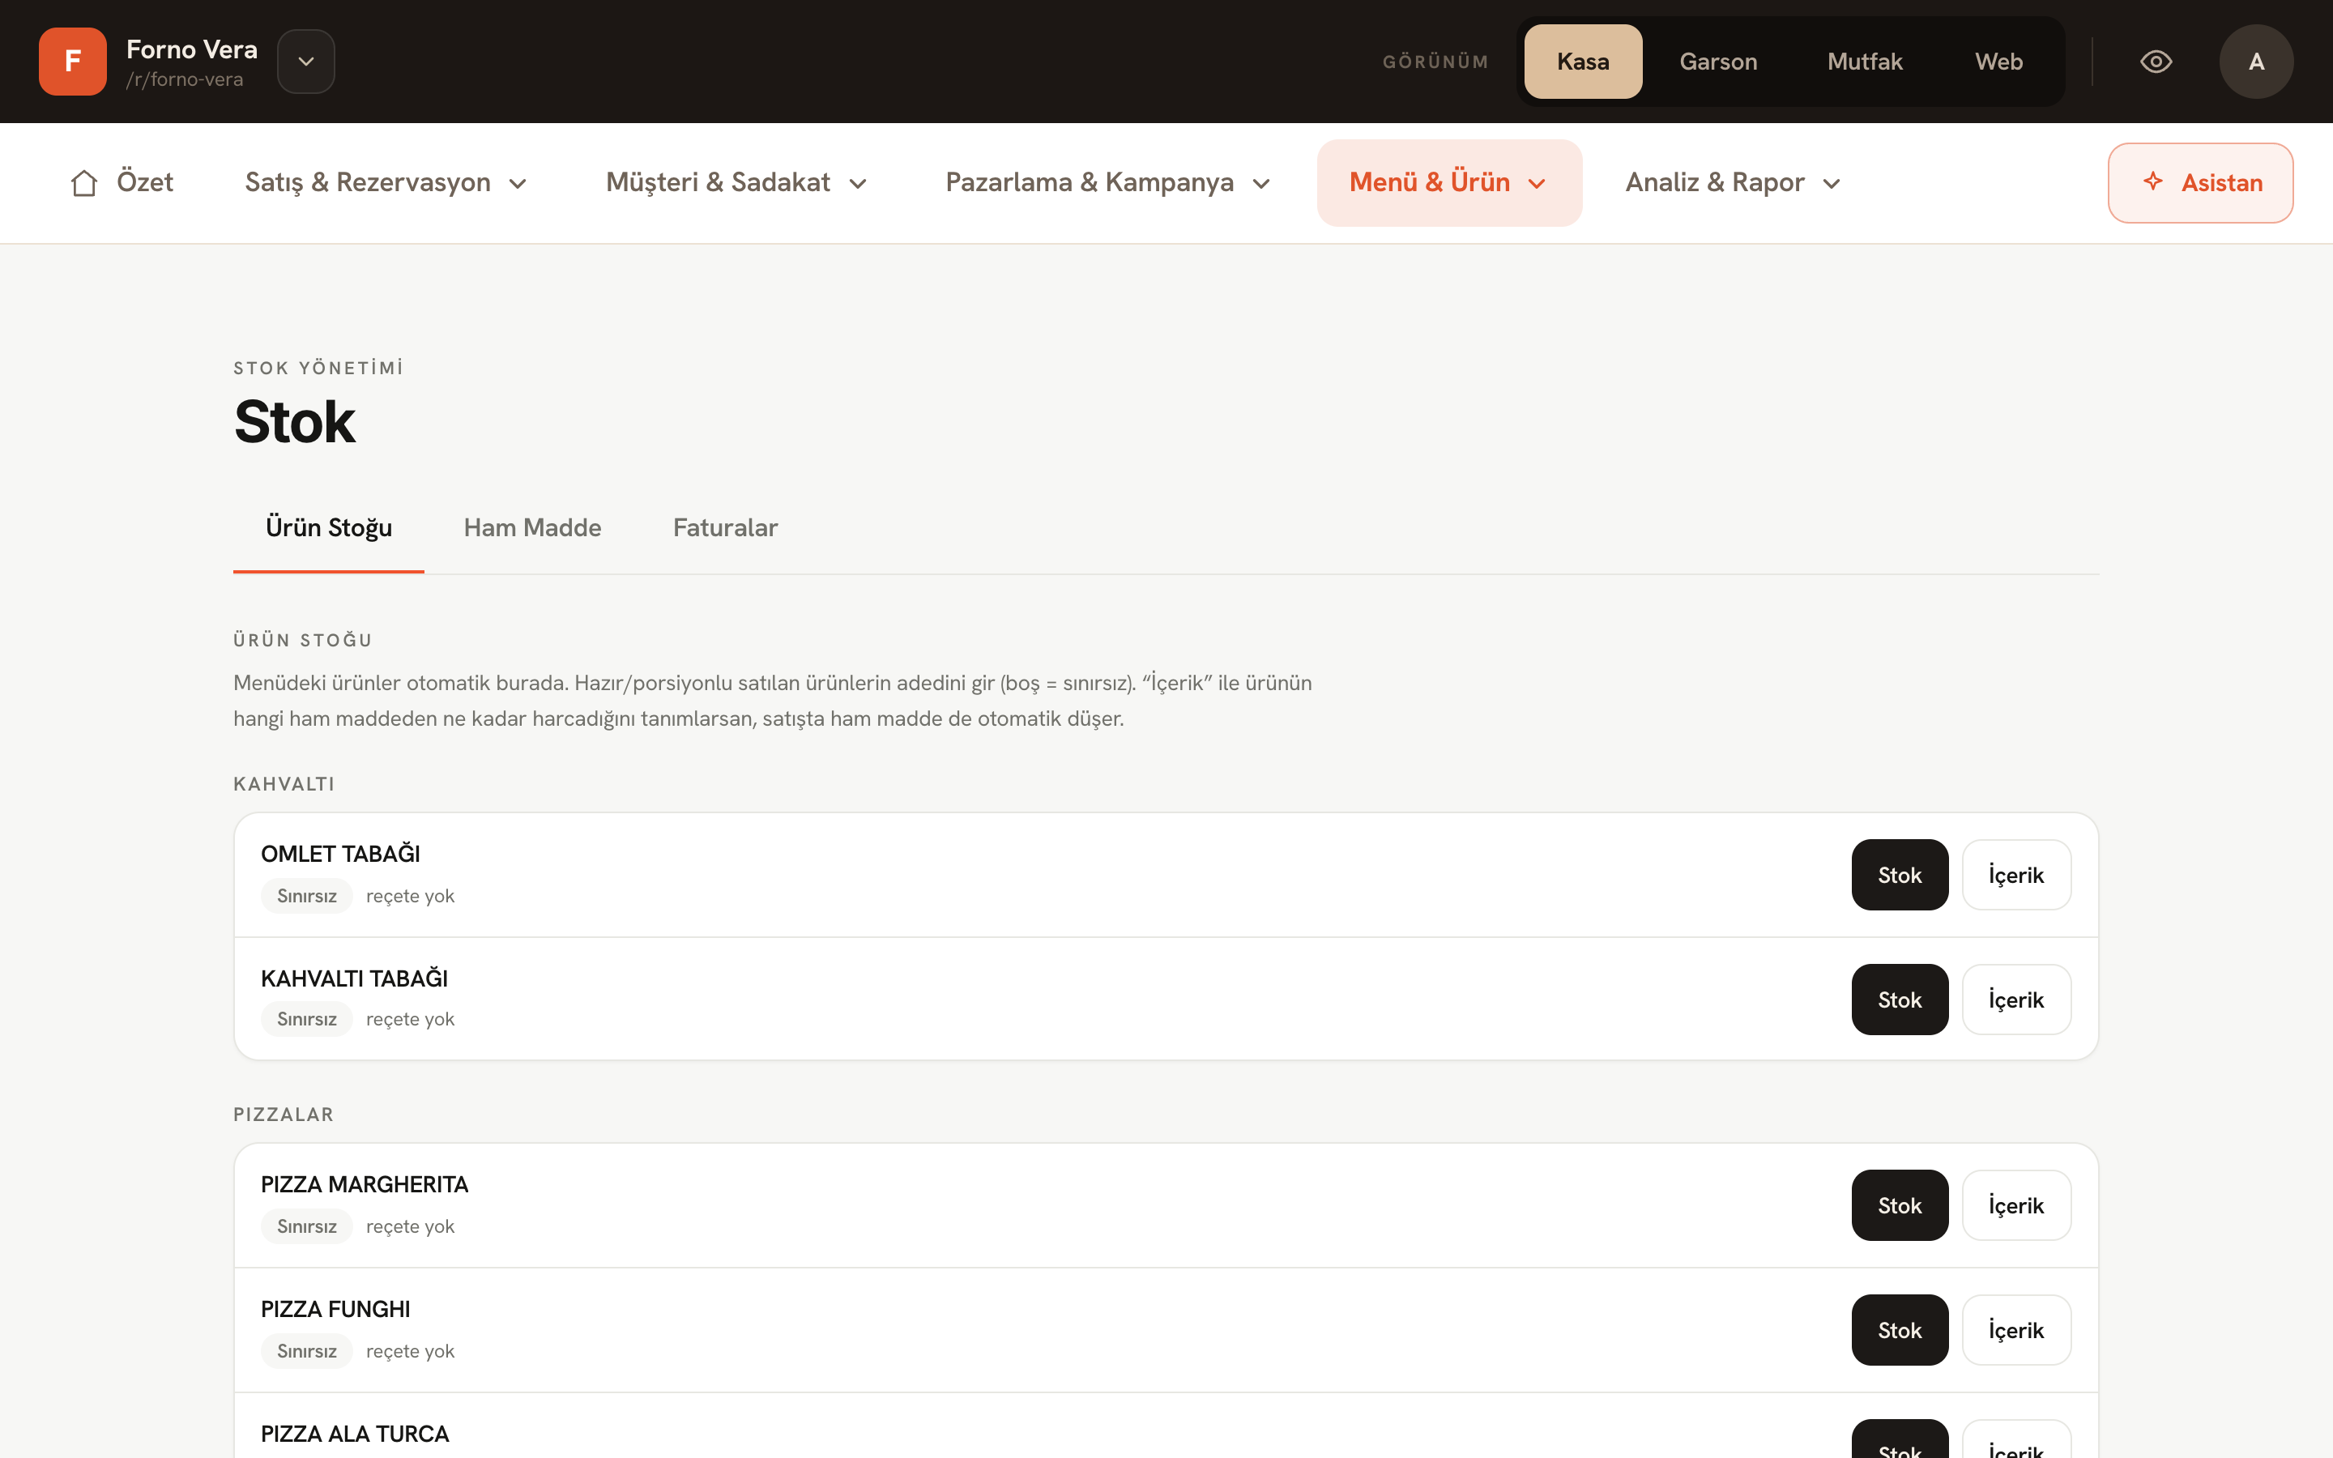Click the KAHVALTI TABAĞI product name
This screenshot has height=1458, width=2333.
(x=354, y=978)
